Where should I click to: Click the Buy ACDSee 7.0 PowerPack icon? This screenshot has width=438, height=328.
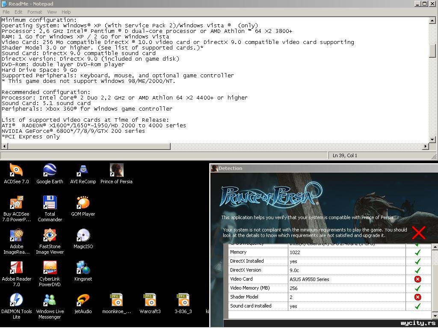16,202
